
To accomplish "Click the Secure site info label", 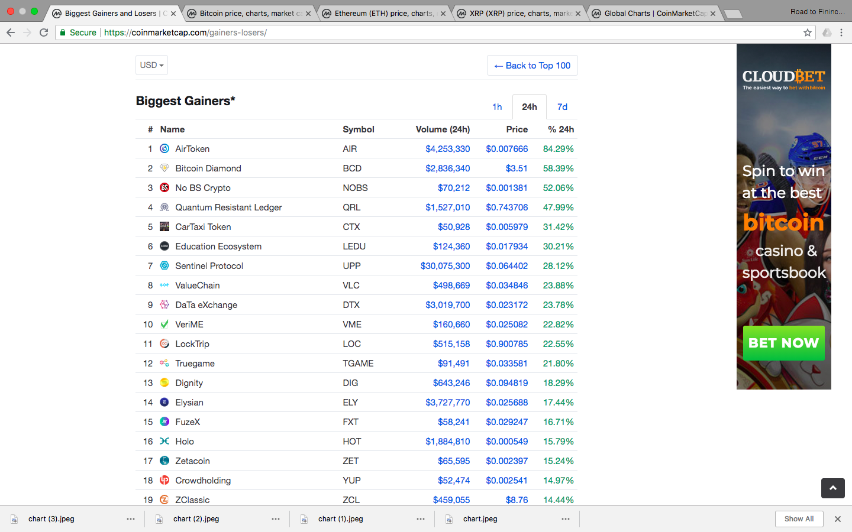I will point(78,33).
